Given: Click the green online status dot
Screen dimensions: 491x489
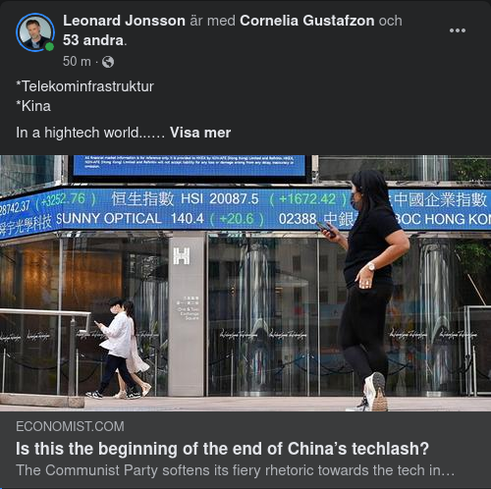Looking at the screenshot, I should (49, 47).
